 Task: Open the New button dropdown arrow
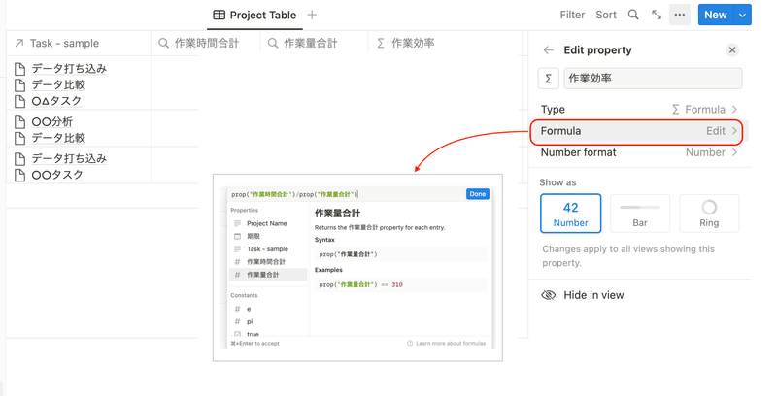(742, 15)
